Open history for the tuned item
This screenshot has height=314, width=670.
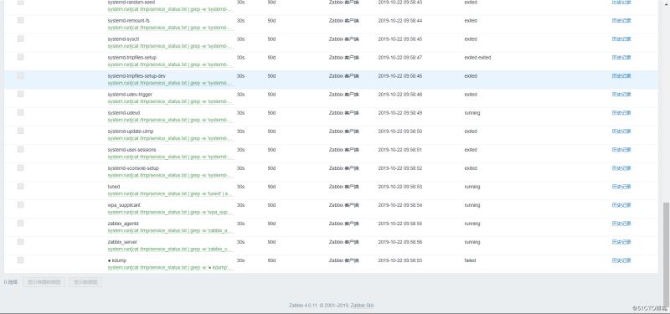621,187
